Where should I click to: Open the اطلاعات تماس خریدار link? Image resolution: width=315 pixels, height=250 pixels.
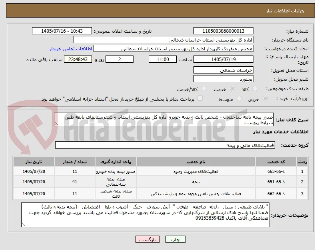(x=71, y=49)
